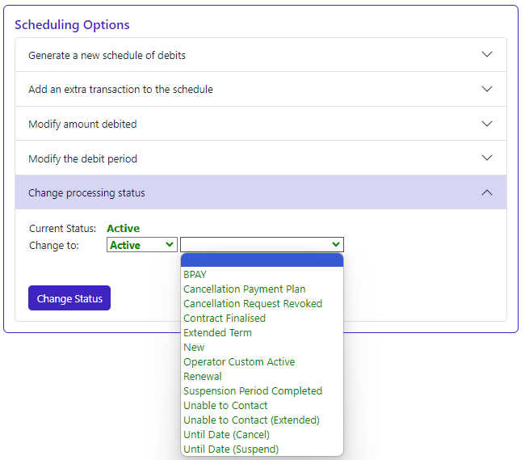The height and width of the screenshot is (460, 525).
Task: Close the open status reason dropdown
Action: coord(262,245)
